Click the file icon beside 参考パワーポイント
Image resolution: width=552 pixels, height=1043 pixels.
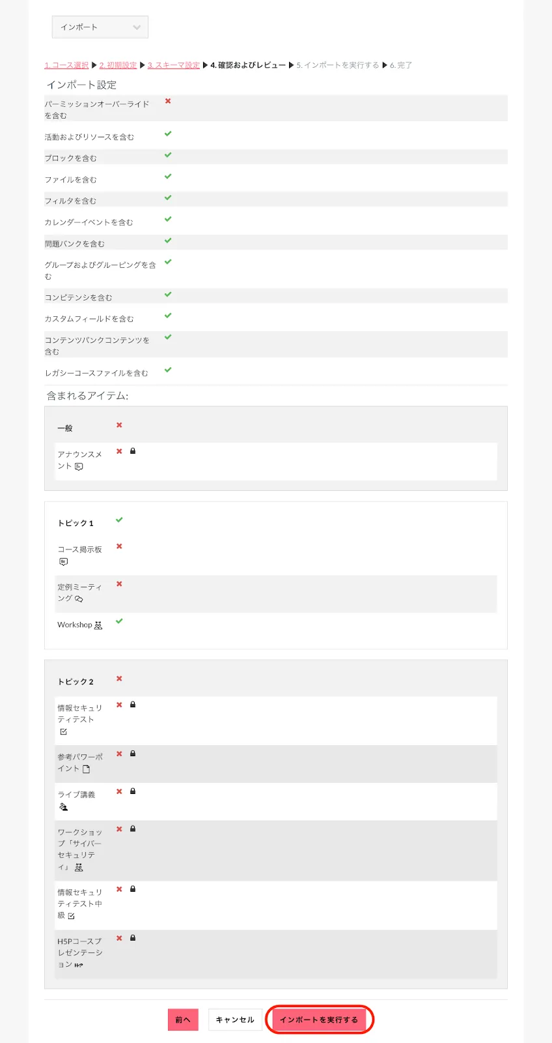click(x=87, y=769)
